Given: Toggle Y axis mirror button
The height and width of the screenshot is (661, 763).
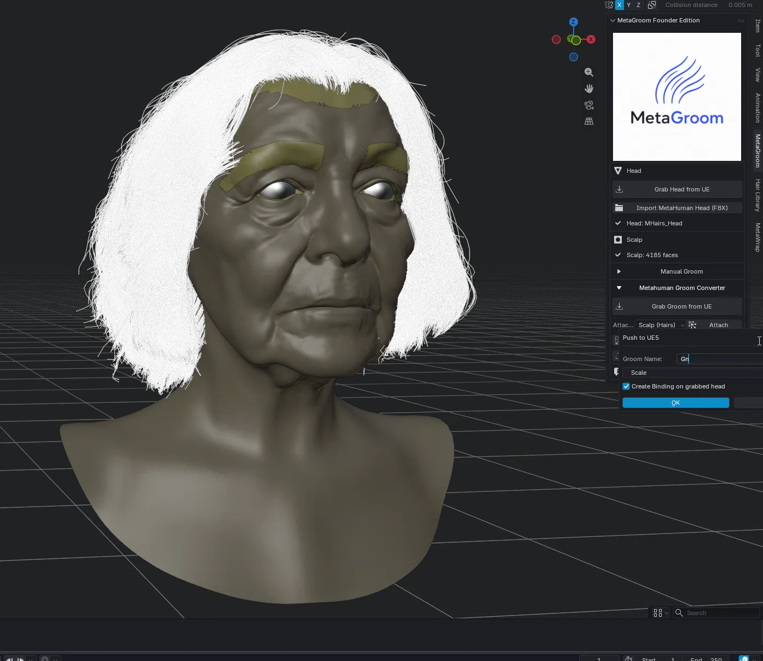Looking at the screenshot, I should click(629, 5).
